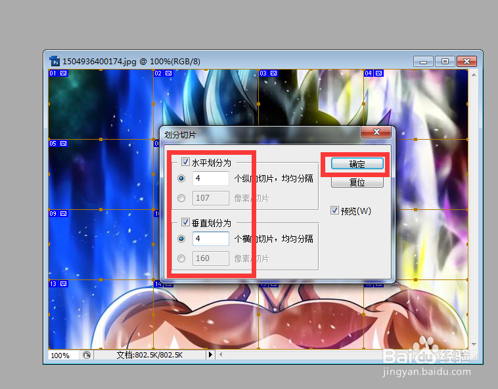
Task: Click slice 13 badge icon
Action: click(x=64, y=284)
